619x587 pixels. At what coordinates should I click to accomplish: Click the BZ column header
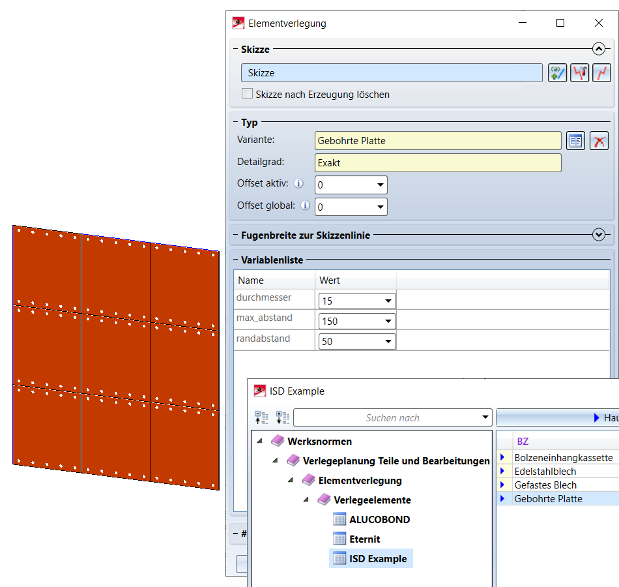pyautogui.click(x=523, y=442)
